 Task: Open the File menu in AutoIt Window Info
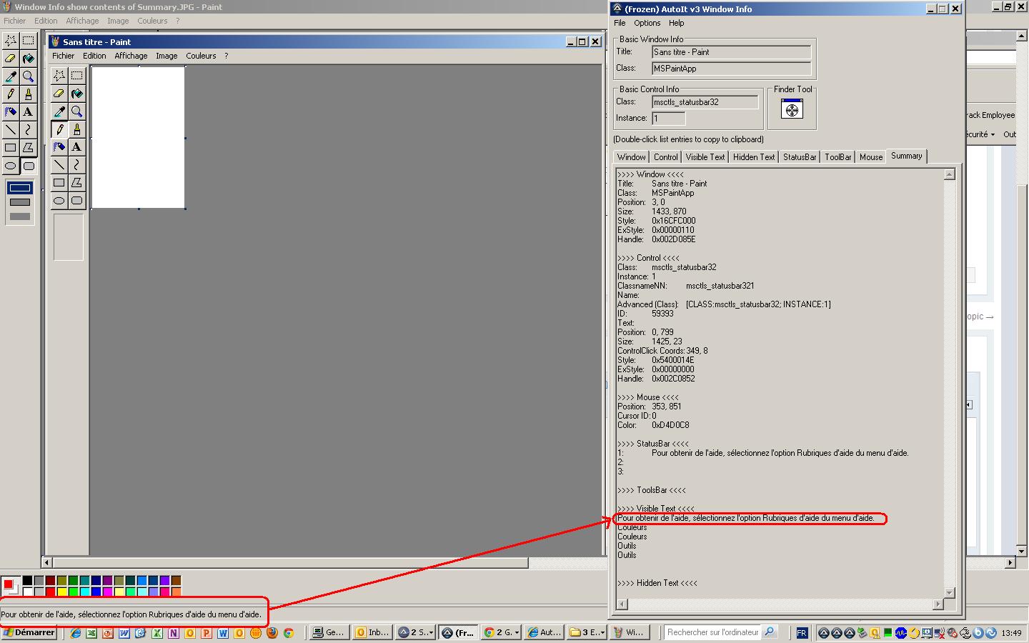coord(620,23)
